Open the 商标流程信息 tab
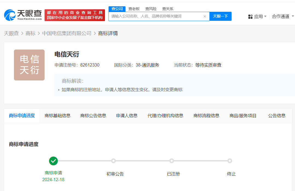The width and height of the screenshot is (295, 191). click(206, 115)
